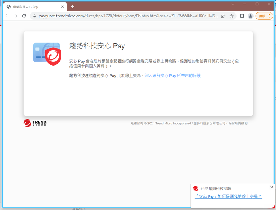Open the tab search chevron dropdown
Screen dimensions: 276x210
coord(233,4)
